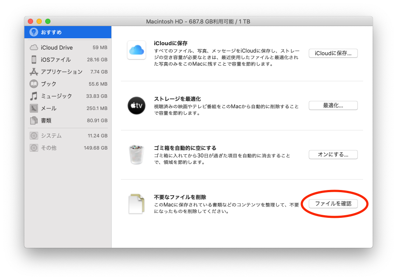Select アプリケーション label in sidebar
This screenshot has height=280, width=397.
(61, 72)
